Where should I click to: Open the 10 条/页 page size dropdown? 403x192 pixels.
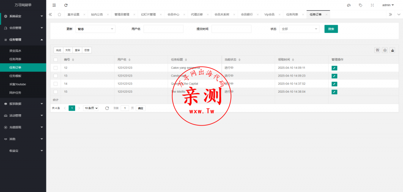click(x=91, y=108)
